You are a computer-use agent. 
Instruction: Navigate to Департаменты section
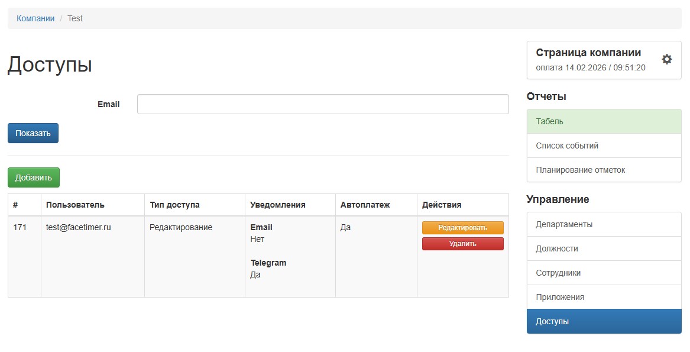tap(604, 224)
